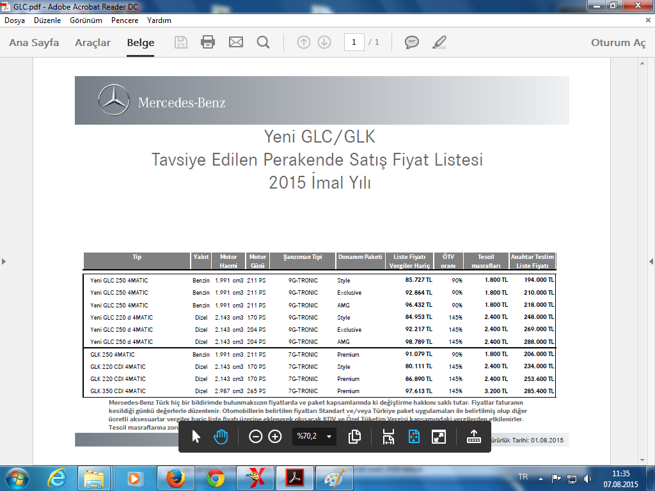Click the 98.789 TL list price
The image size is (655, 491).
tap(418, 341)
